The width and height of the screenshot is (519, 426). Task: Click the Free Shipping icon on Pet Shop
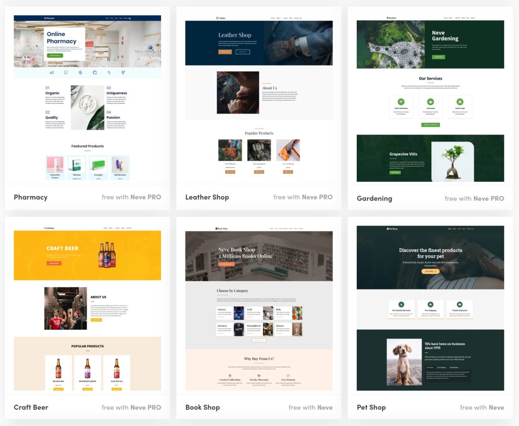point(431,304)
